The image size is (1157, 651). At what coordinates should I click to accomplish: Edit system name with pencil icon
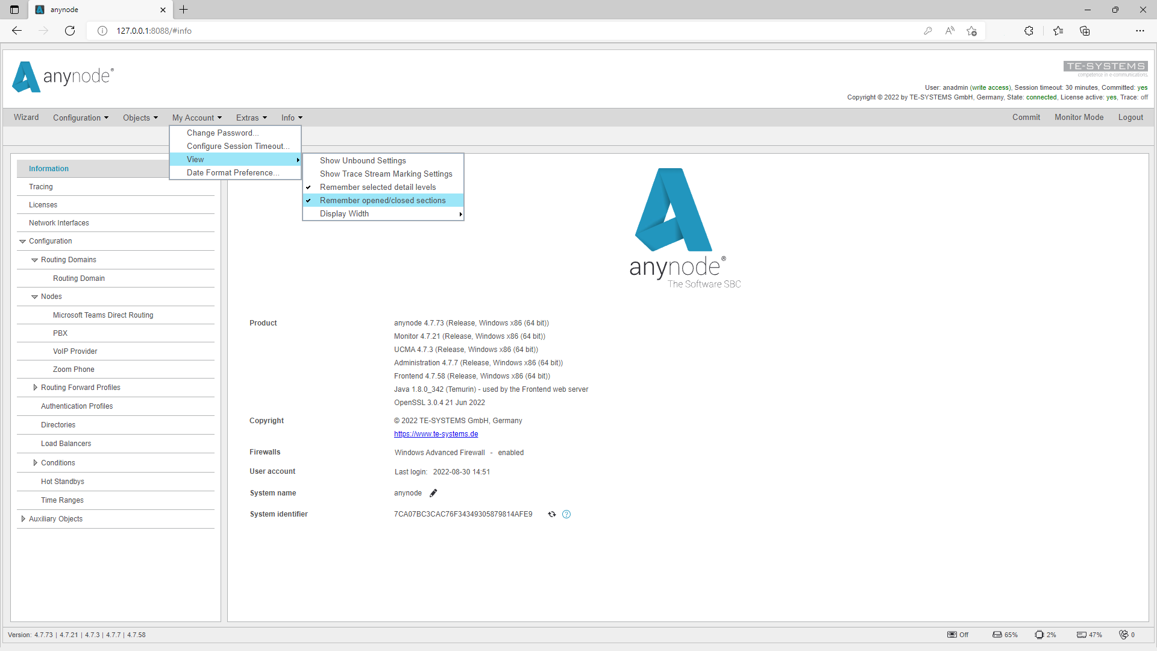433,493
